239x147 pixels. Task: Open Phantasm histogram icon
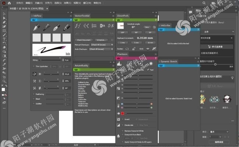pos(119,64)
